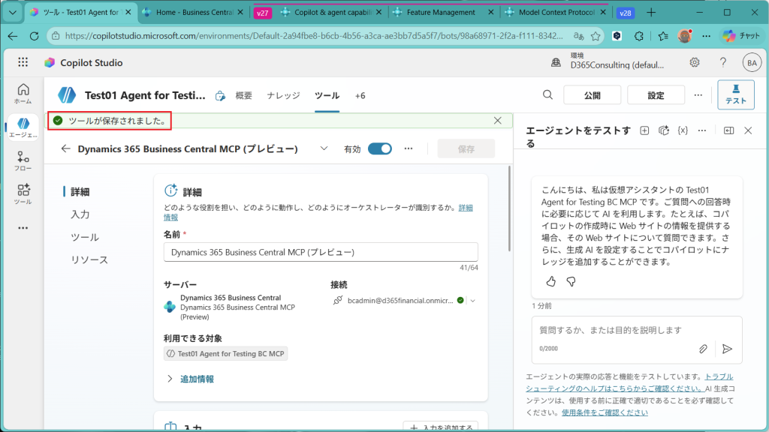Go to ホーム in the left sidebar
769x432 pixels.
pyautogui.click(x=23, y=93)
